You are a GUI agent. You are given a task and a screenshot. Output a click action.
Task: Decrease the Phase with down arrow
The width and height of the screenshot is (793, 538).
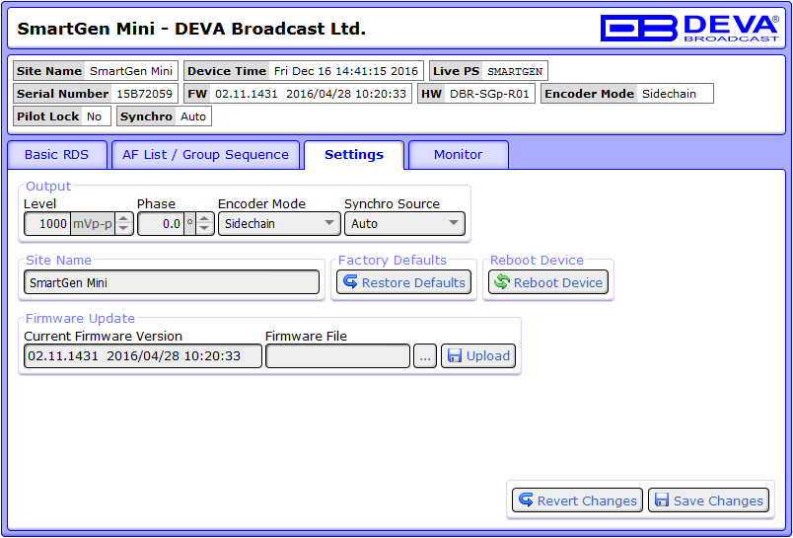204,229
